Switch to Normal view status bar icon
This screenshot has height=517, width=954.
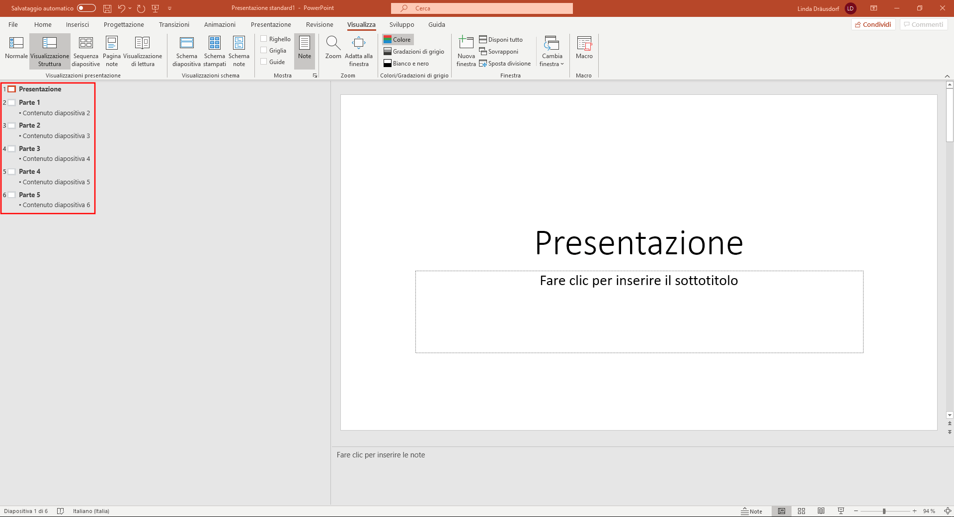782,511
